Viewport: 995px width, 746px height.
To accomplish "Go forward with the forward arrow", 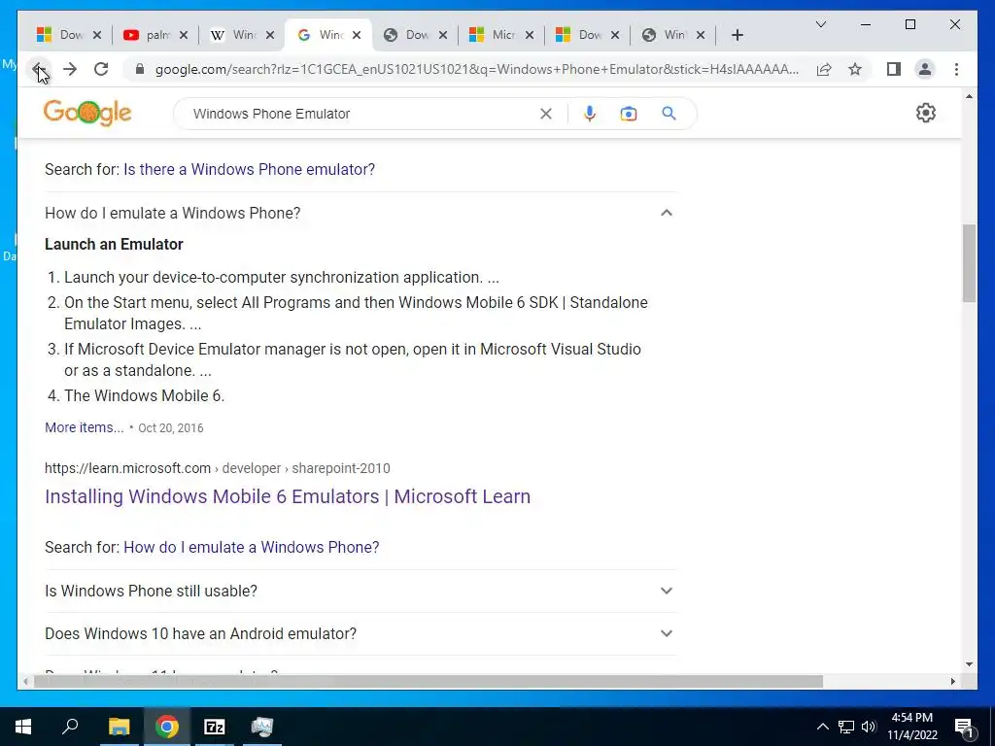I will click(70, 69).
